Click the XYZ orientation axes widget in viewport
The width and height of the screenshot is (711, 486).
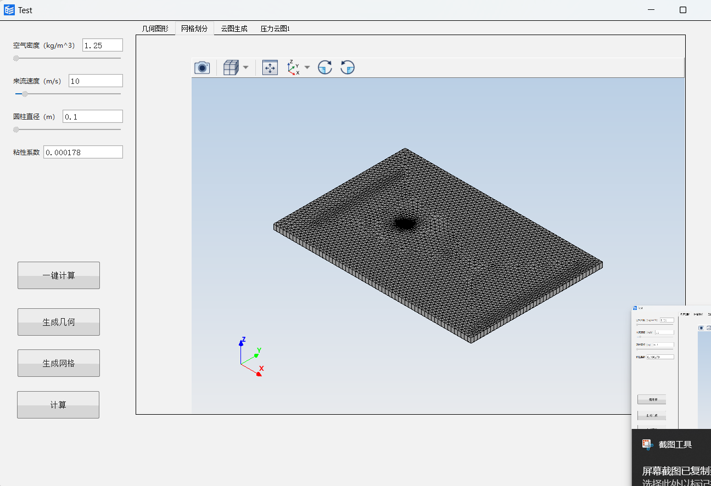point(250,357)
